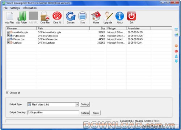181x130 pixels.
Task: Click the D:\Files\worldwide.pptx path cell
Action: coord(49,32)
